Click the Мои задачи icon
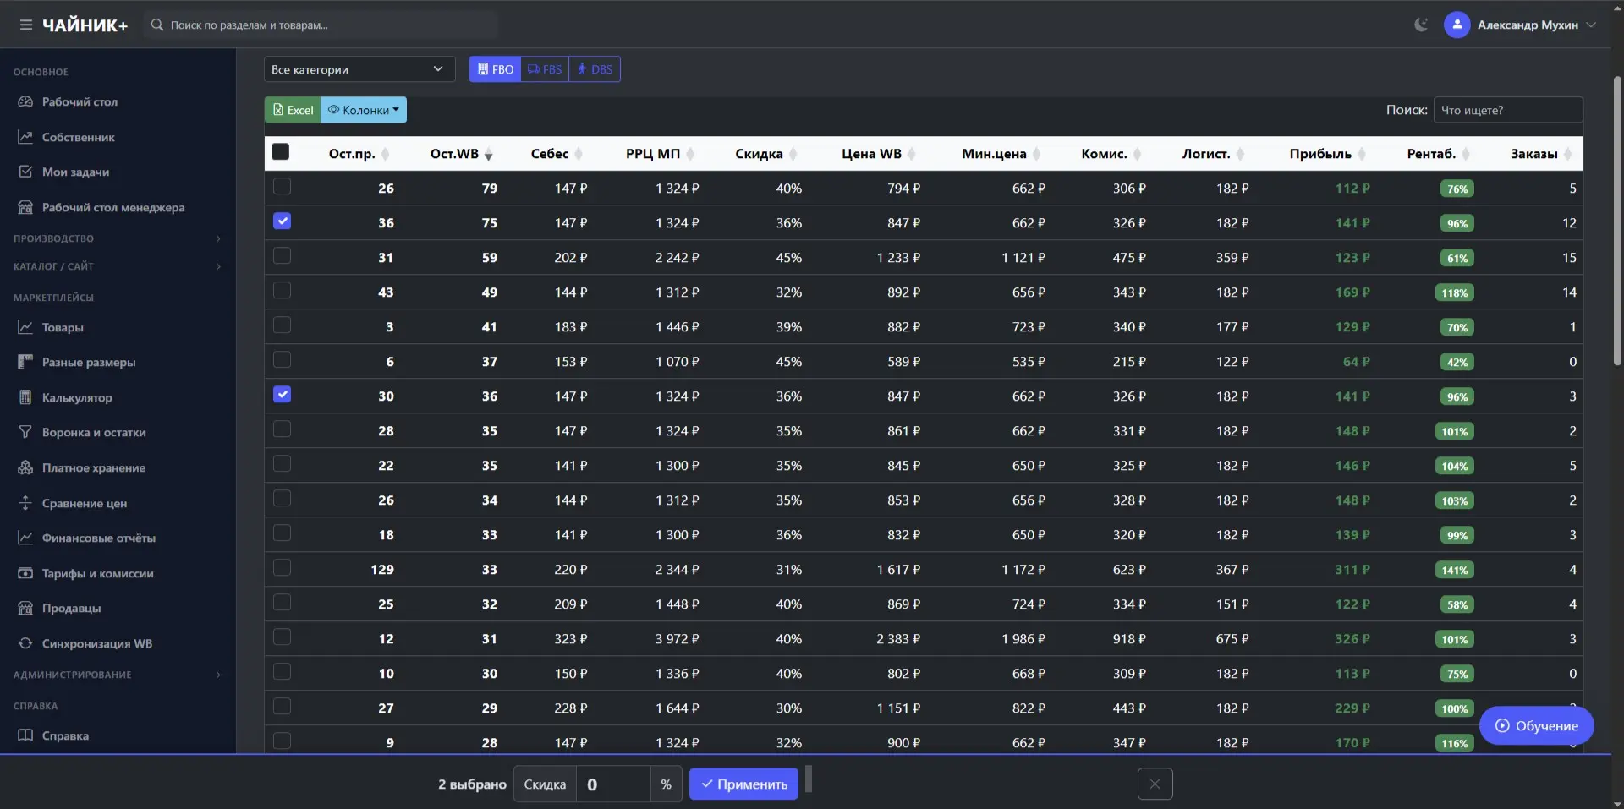 [x=25, y=172]
